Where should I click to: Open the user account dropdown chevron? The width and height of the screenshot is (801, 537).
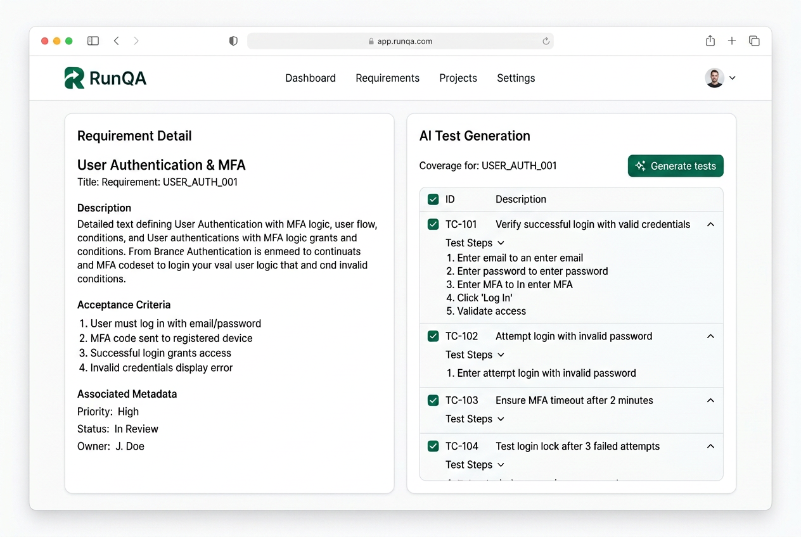coord(733,78)
